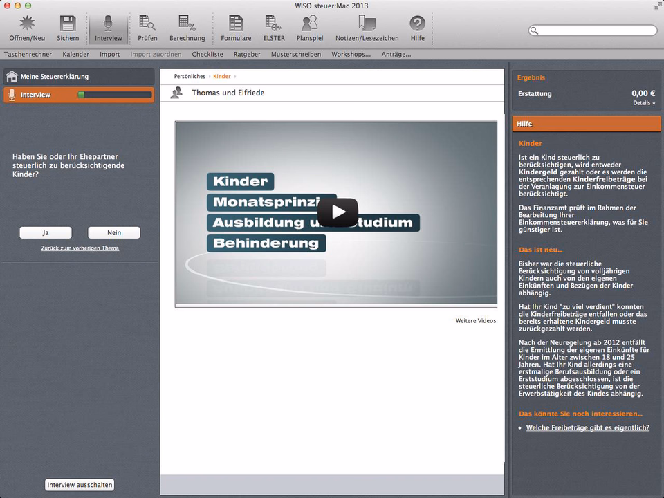Answer Ja to the children question
This screenshot has height=498, width=664.
tap(46, 232)
